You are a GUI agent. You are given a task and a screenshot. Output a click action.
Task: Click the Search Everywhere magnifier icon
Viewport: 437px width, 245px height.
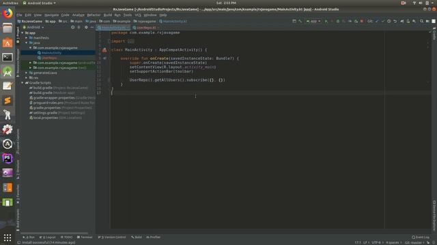click(421, 21)
